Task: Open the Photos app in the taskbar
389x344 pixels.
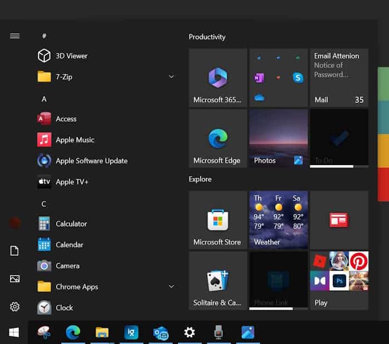Action: [x=248, y=332]
